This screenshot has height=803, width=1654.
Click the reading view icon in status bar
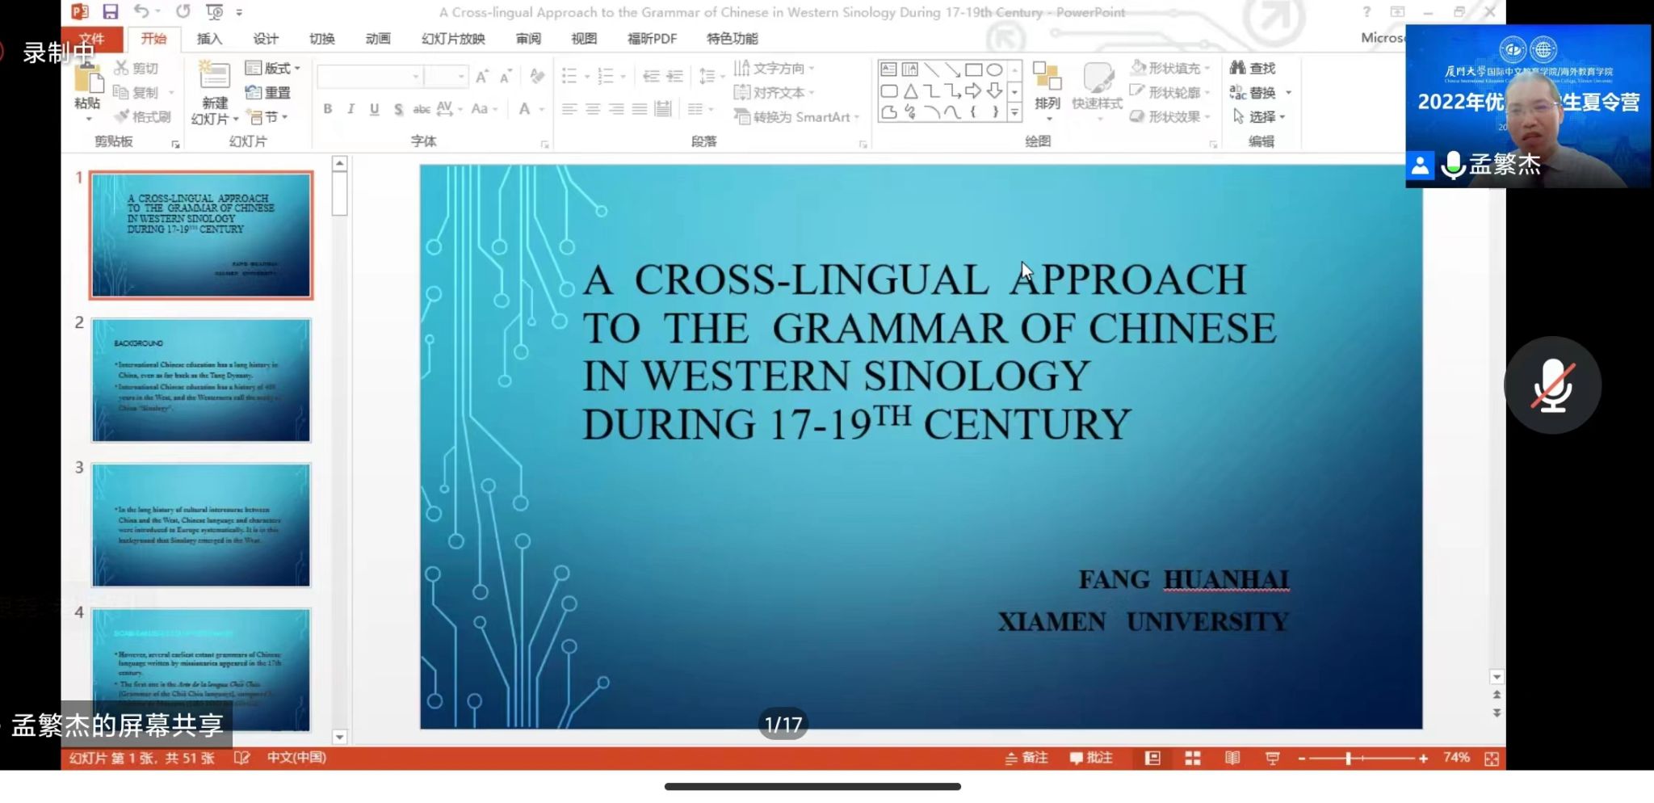[x=1232, y=758]
